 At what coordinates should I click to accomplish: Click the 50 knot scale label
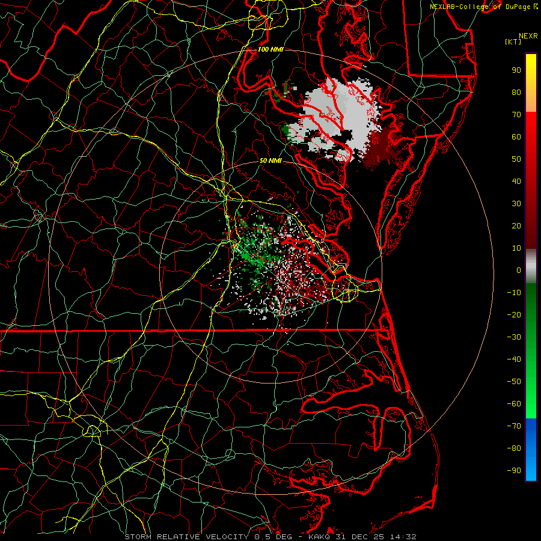point(516,159)
